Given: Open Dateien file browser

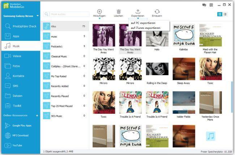Looking at the screenshot, I should tap(21, 96).
